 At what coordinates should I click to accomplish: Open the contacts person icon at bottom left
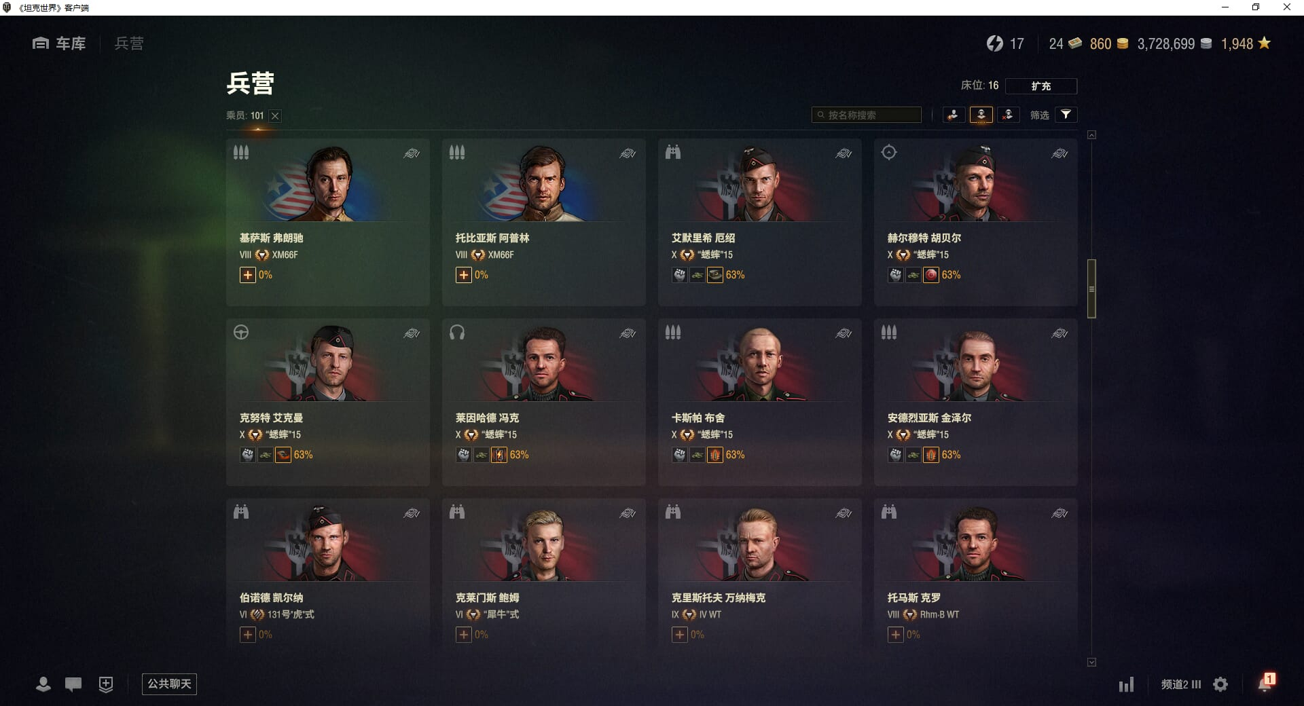(43, 684)
